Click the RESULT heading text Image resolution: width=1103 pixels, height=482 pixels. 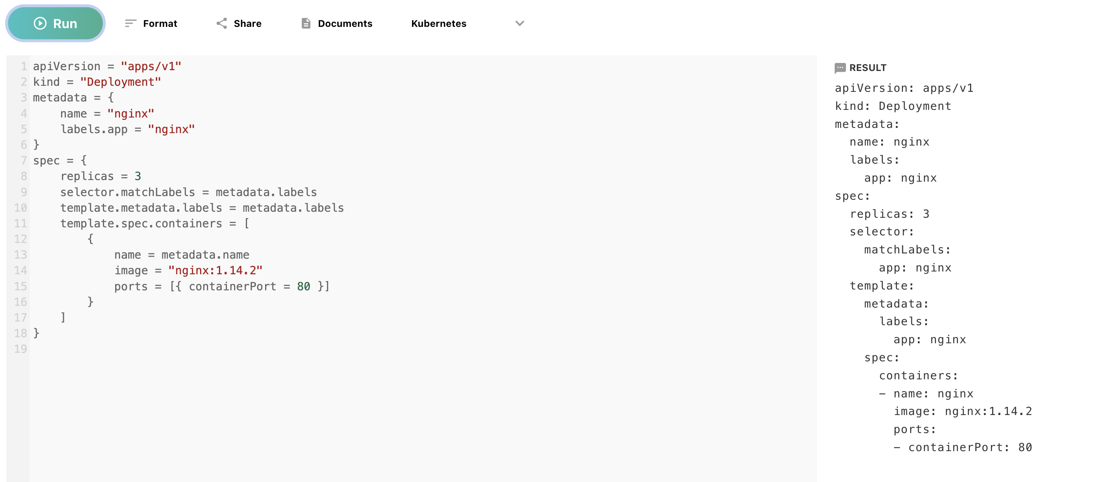click(868, 68)
